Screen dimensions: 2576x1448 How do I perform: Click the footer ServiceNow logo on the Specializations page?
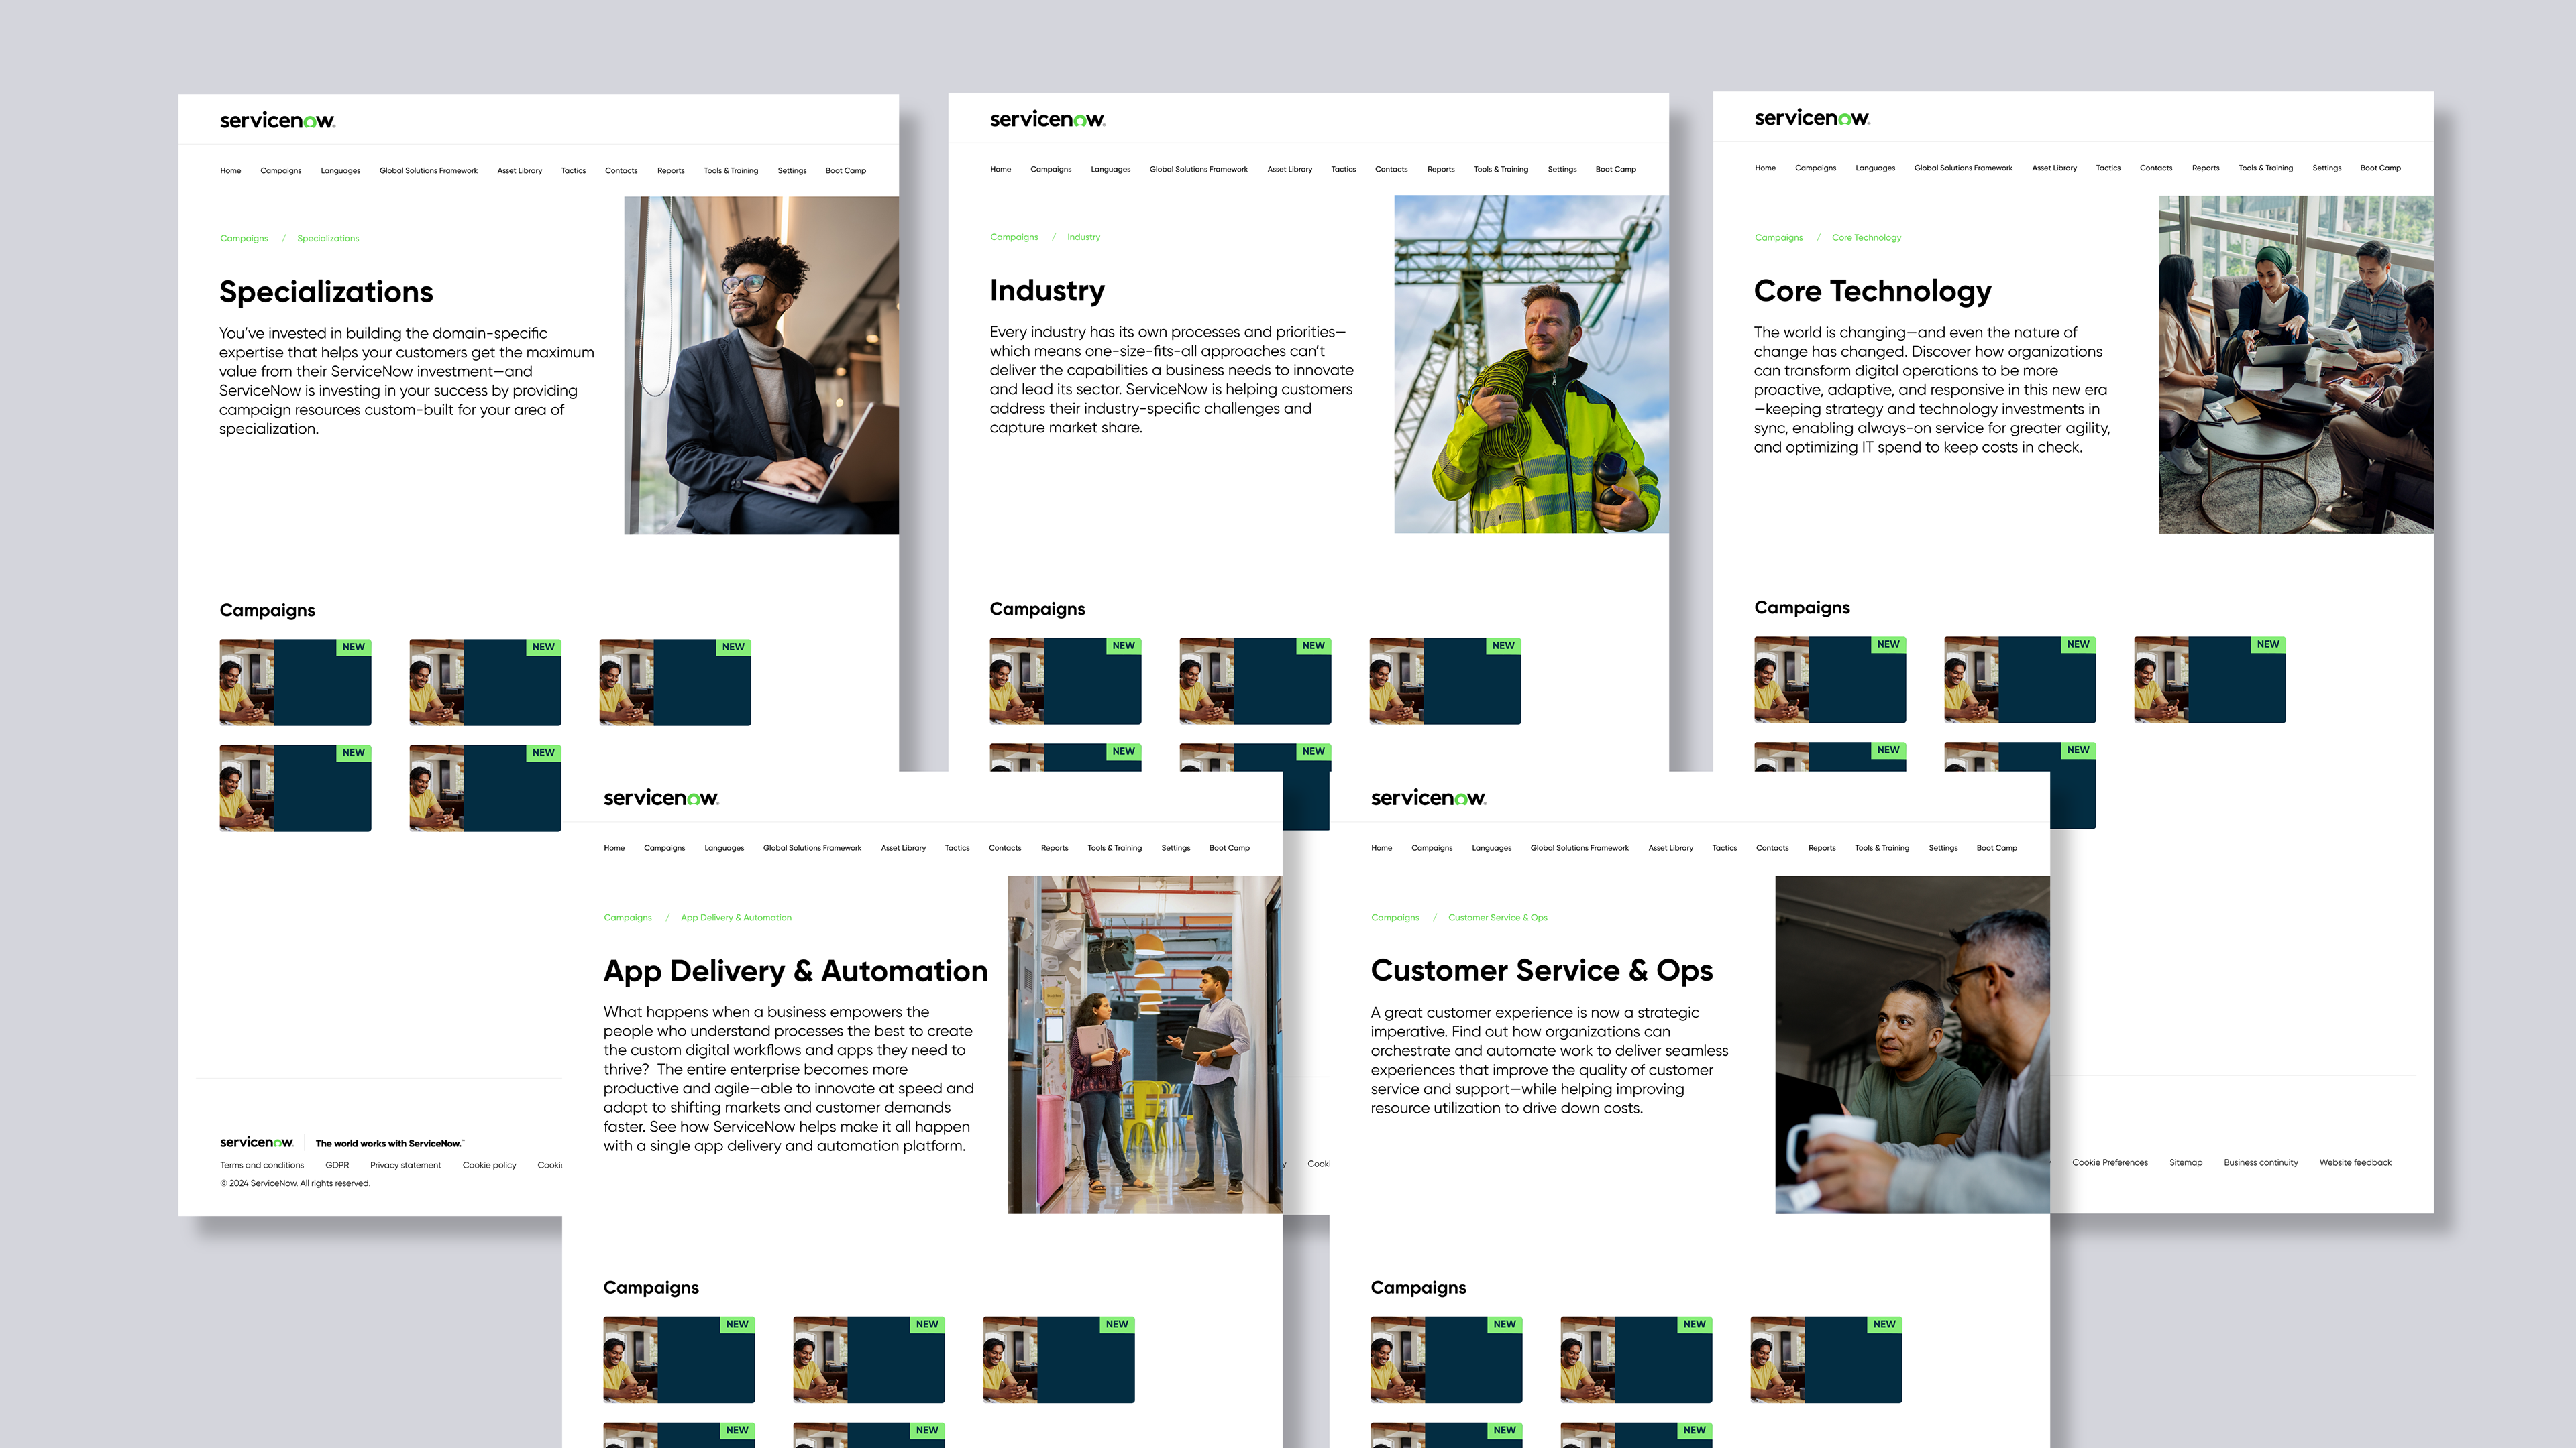point(256,1142)
